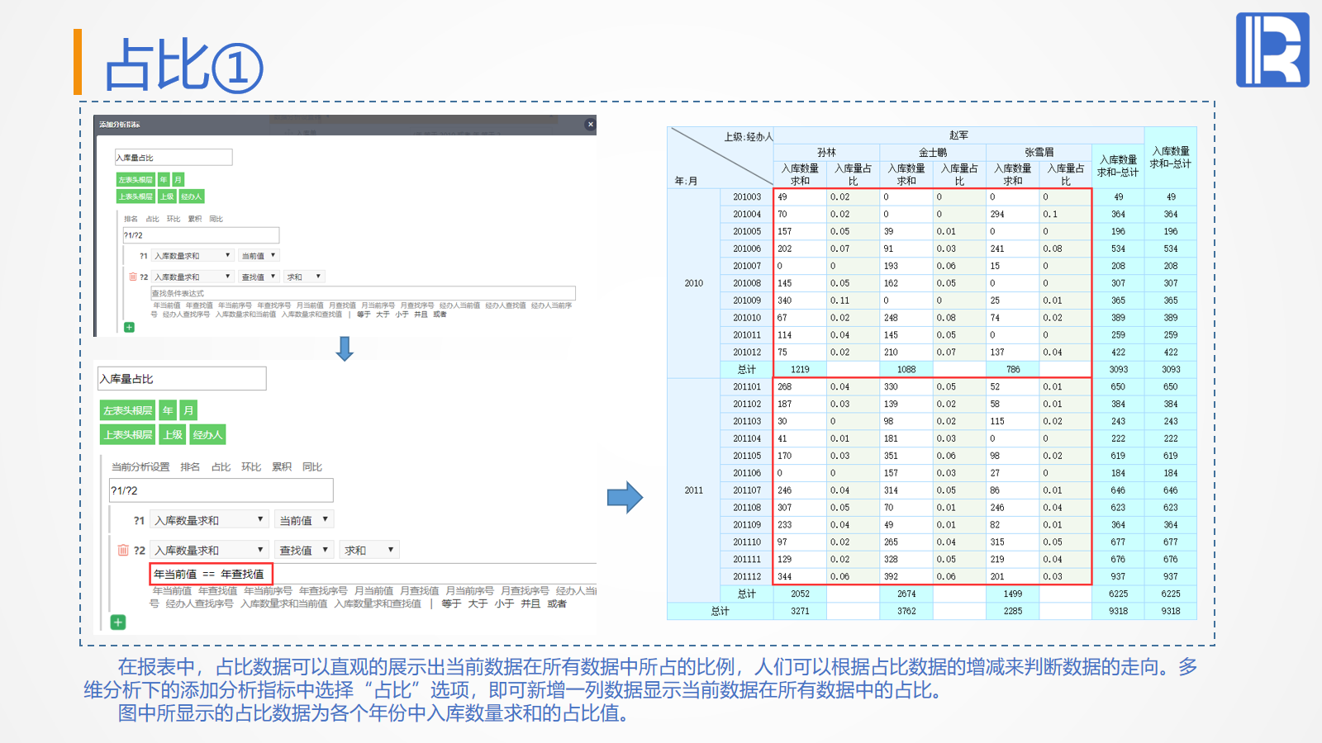This screenshot has width=1322, height=743.
Task: Insert the 年当前值 token in the enlarged panel
Action: click(x=172, y=591)
